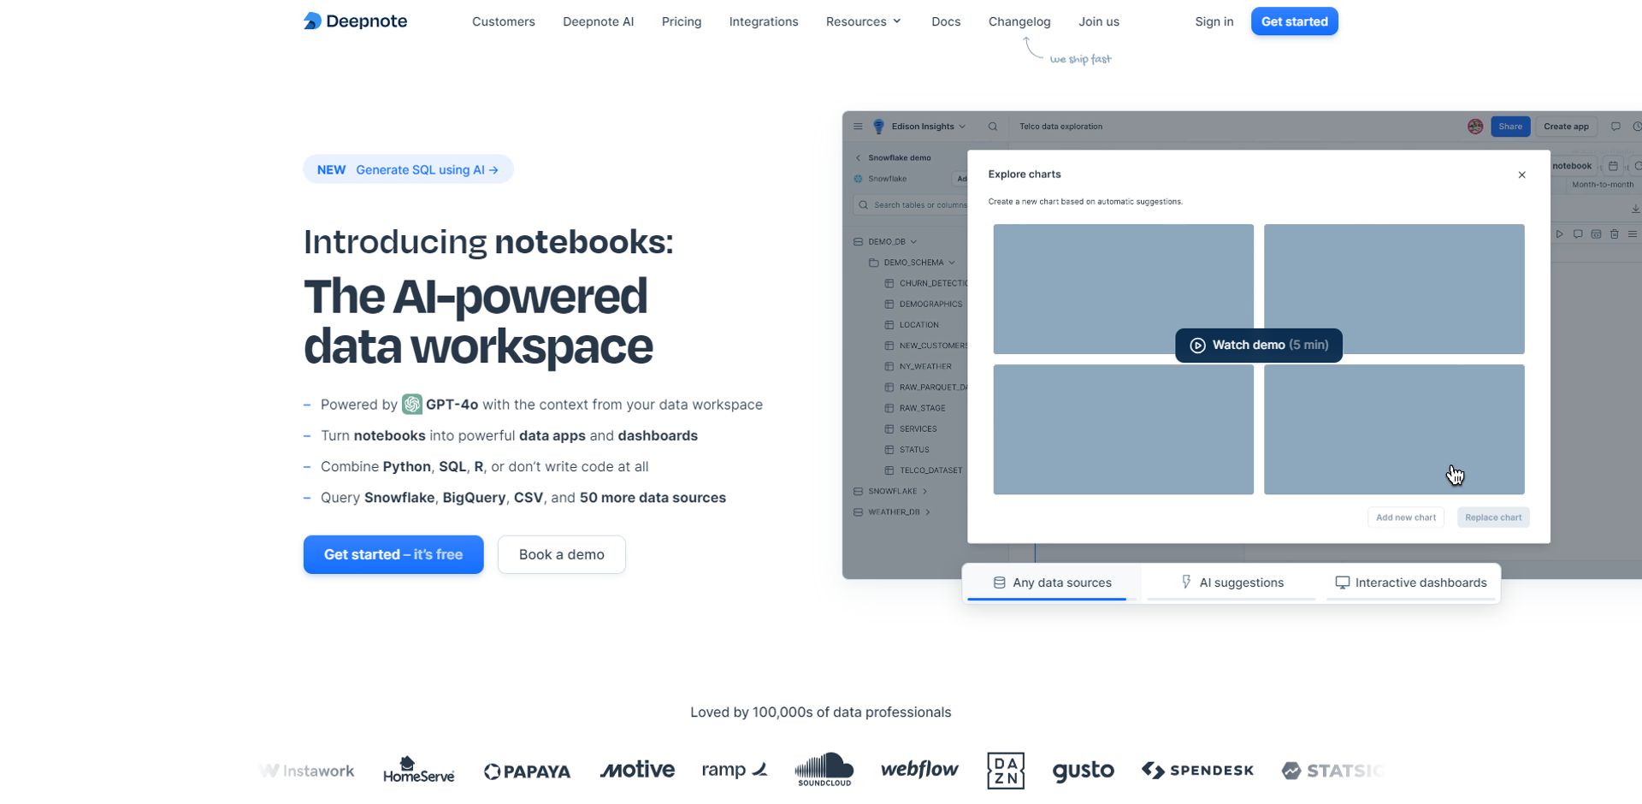The width and height of the screenshot is (1642, 804).
Task: Click the block comment icon next to run
Action: tap(1578, 234)
